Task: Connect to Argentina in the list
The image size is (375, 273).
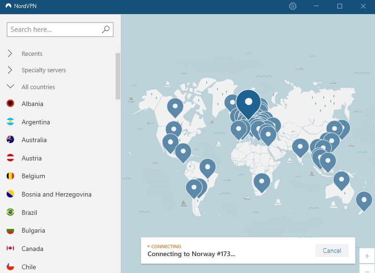Action: (x=36, y=122)
